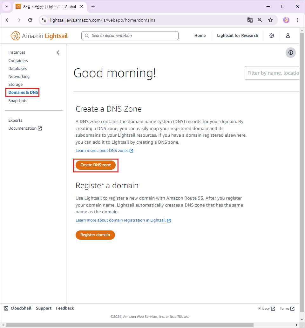Click the translate page icon
This screenshot has height=328, width=305.
coord(250,20)
